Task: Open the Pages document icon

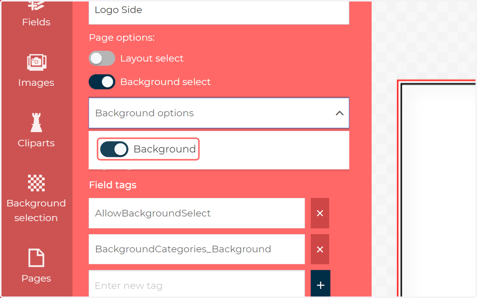Action: pos(36,258)
